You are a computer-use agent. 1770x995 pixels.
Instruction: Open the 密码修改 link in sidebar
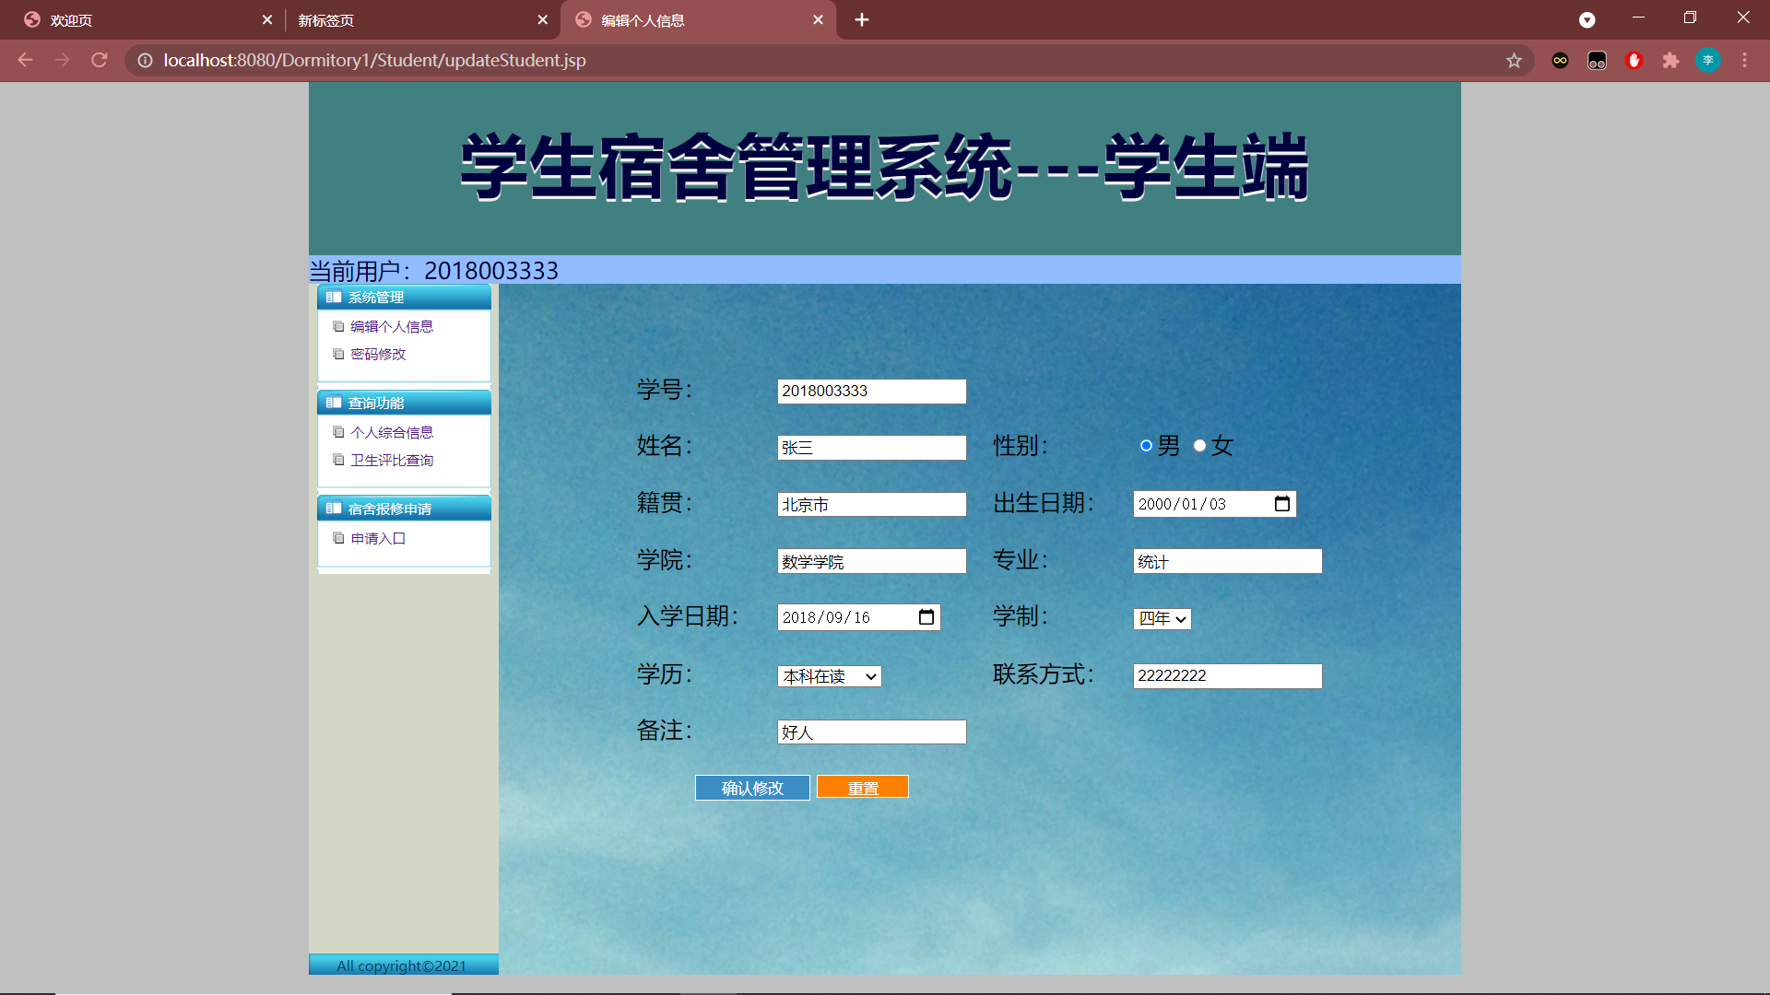[x=377, y=354]
